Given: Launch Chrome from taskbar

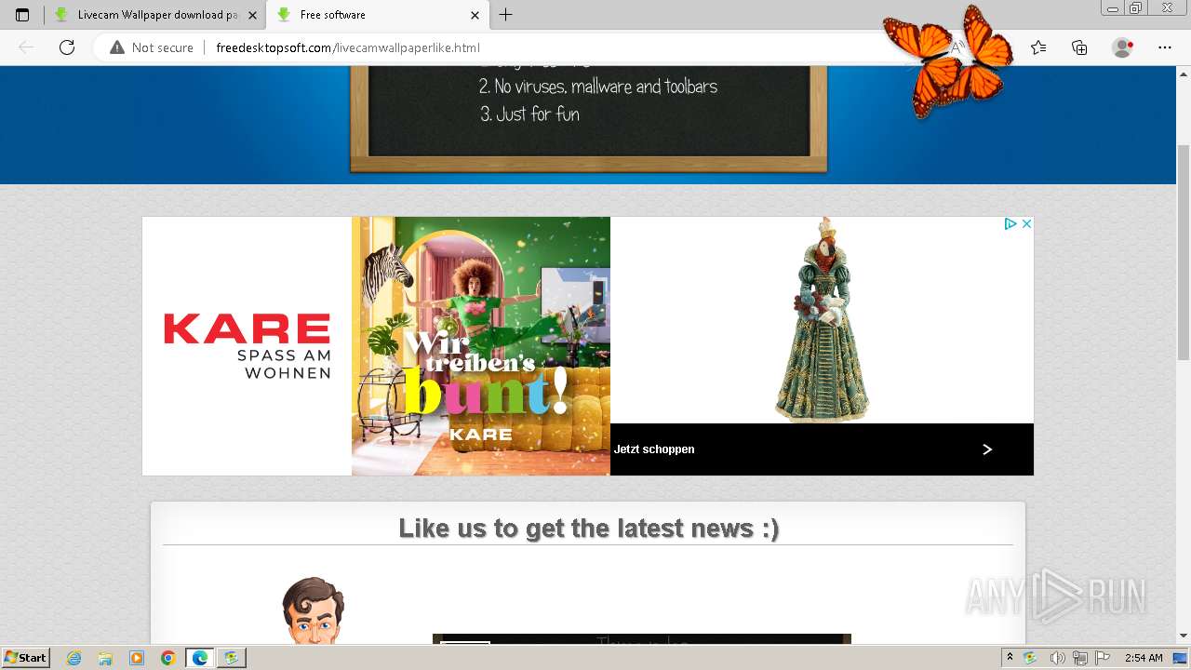Looking at the screenshot, I should [x=168, y=658].
